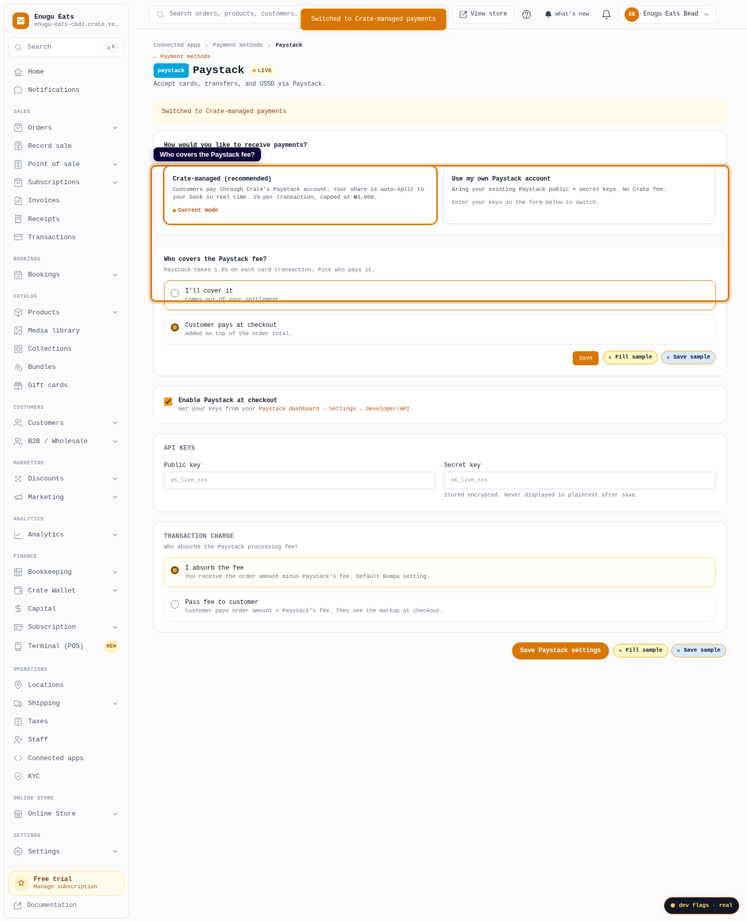Screen dimensions: 747x922
Task: Click View store button
Action: click(483, 15)
